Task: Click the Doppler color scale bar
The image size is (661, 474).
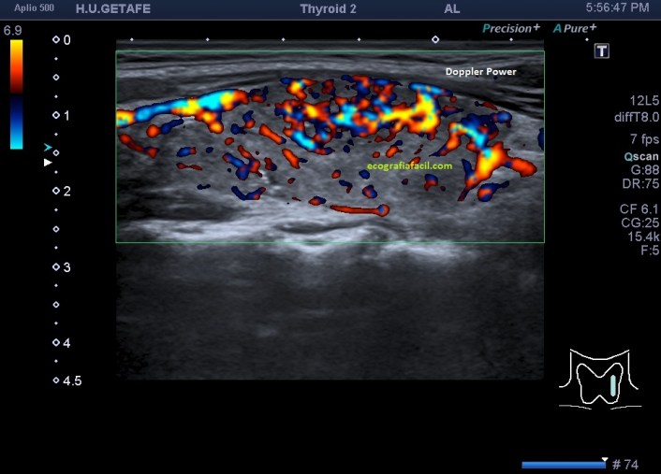Action: point(17,94)
